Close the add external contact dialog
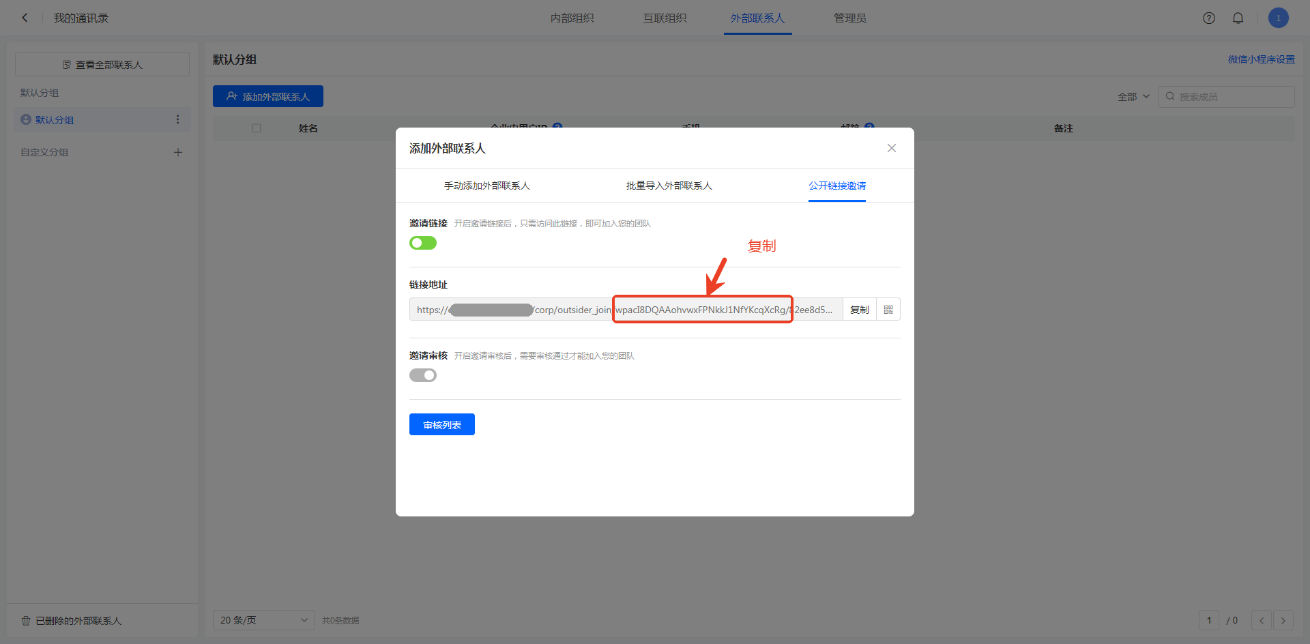 pyautogui.click(x=891, y=148)
